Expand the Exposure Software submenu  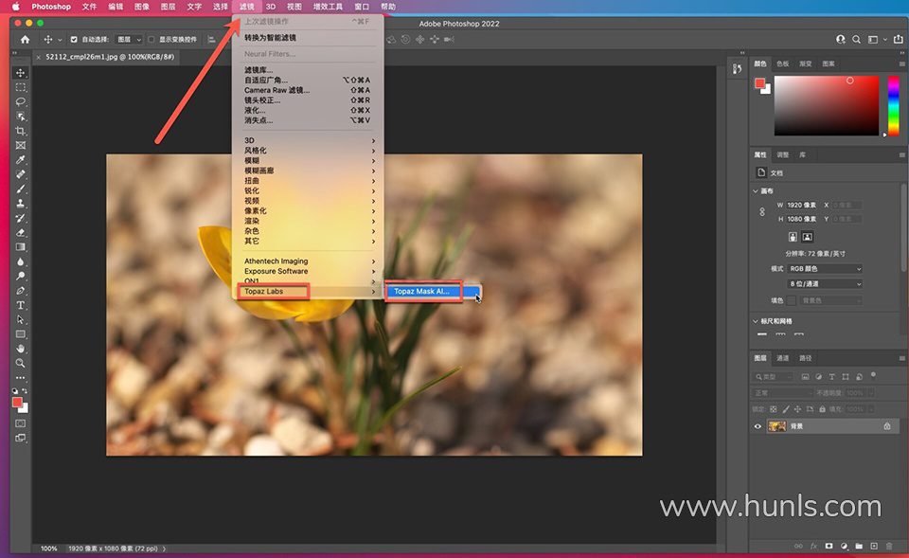[x=308, y=271]
